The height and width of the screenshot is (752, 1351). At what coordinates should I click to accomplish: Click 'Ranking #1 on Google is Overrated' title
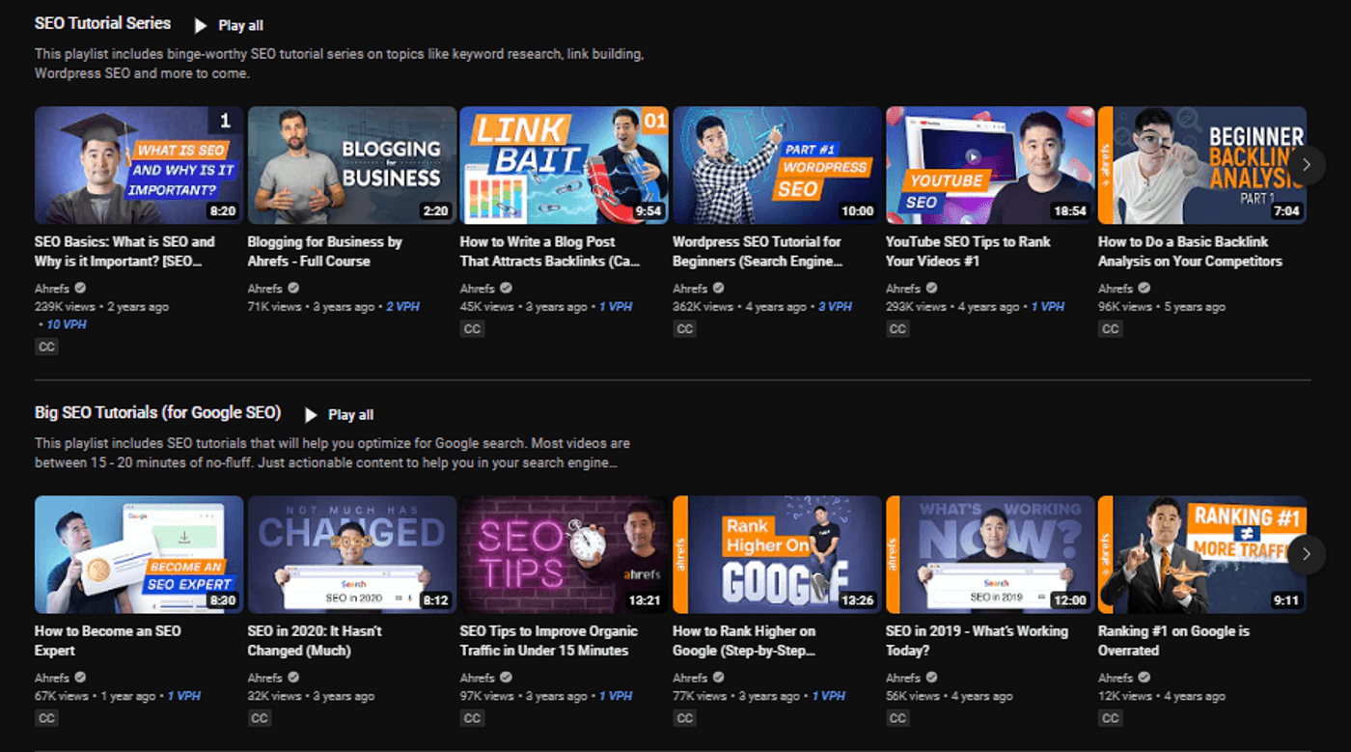pyautogui.click(x=1172, y=640)
